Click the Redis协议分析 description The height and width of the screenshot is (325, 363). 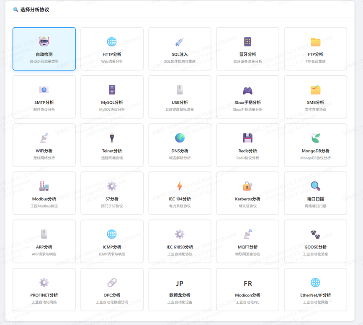(x=247, y=158)
